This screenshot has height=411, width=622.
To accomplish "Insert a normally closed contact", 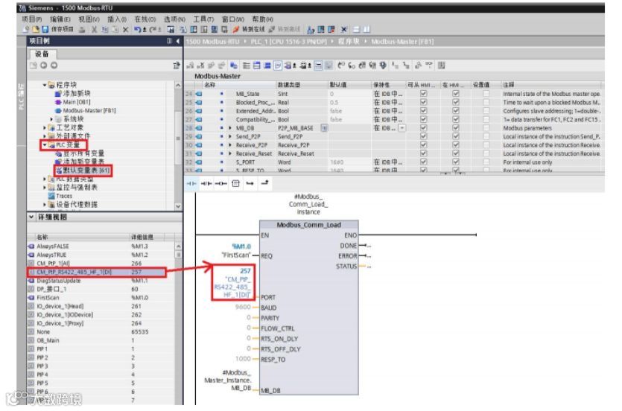I will tap(206, 183).
